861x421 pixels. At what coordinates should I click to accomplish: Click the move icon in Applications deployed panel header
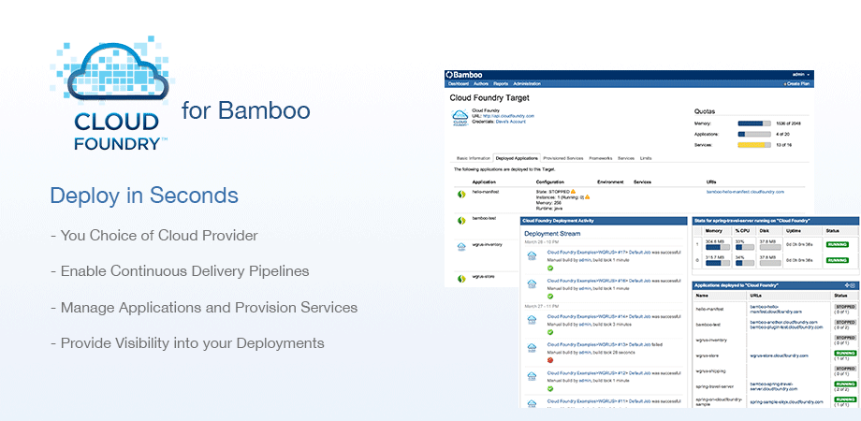pyautogui.click(x=847, y=285)
